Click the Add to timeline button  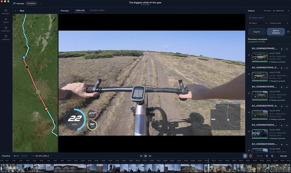coord(276,32)
